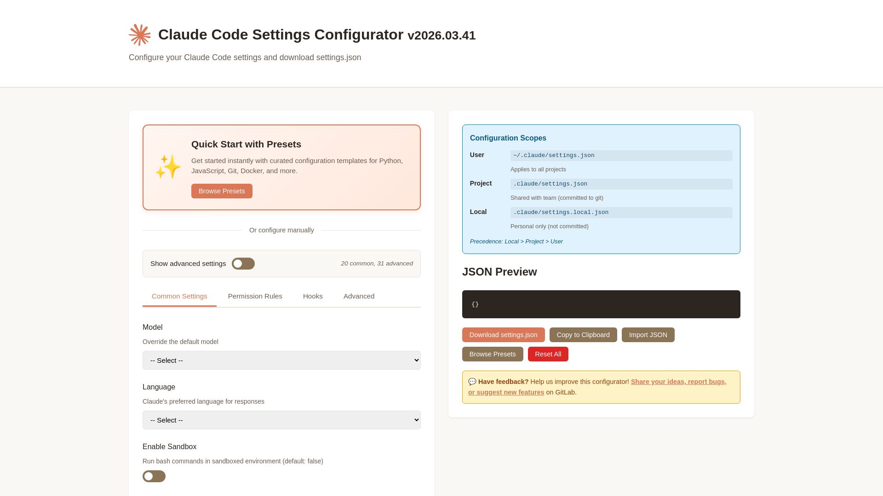Click the 'Override the default model' hint

[x=180, y=342]
